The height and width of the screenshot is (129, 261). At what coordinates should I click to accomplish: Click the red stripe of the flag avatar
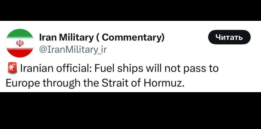20,53
